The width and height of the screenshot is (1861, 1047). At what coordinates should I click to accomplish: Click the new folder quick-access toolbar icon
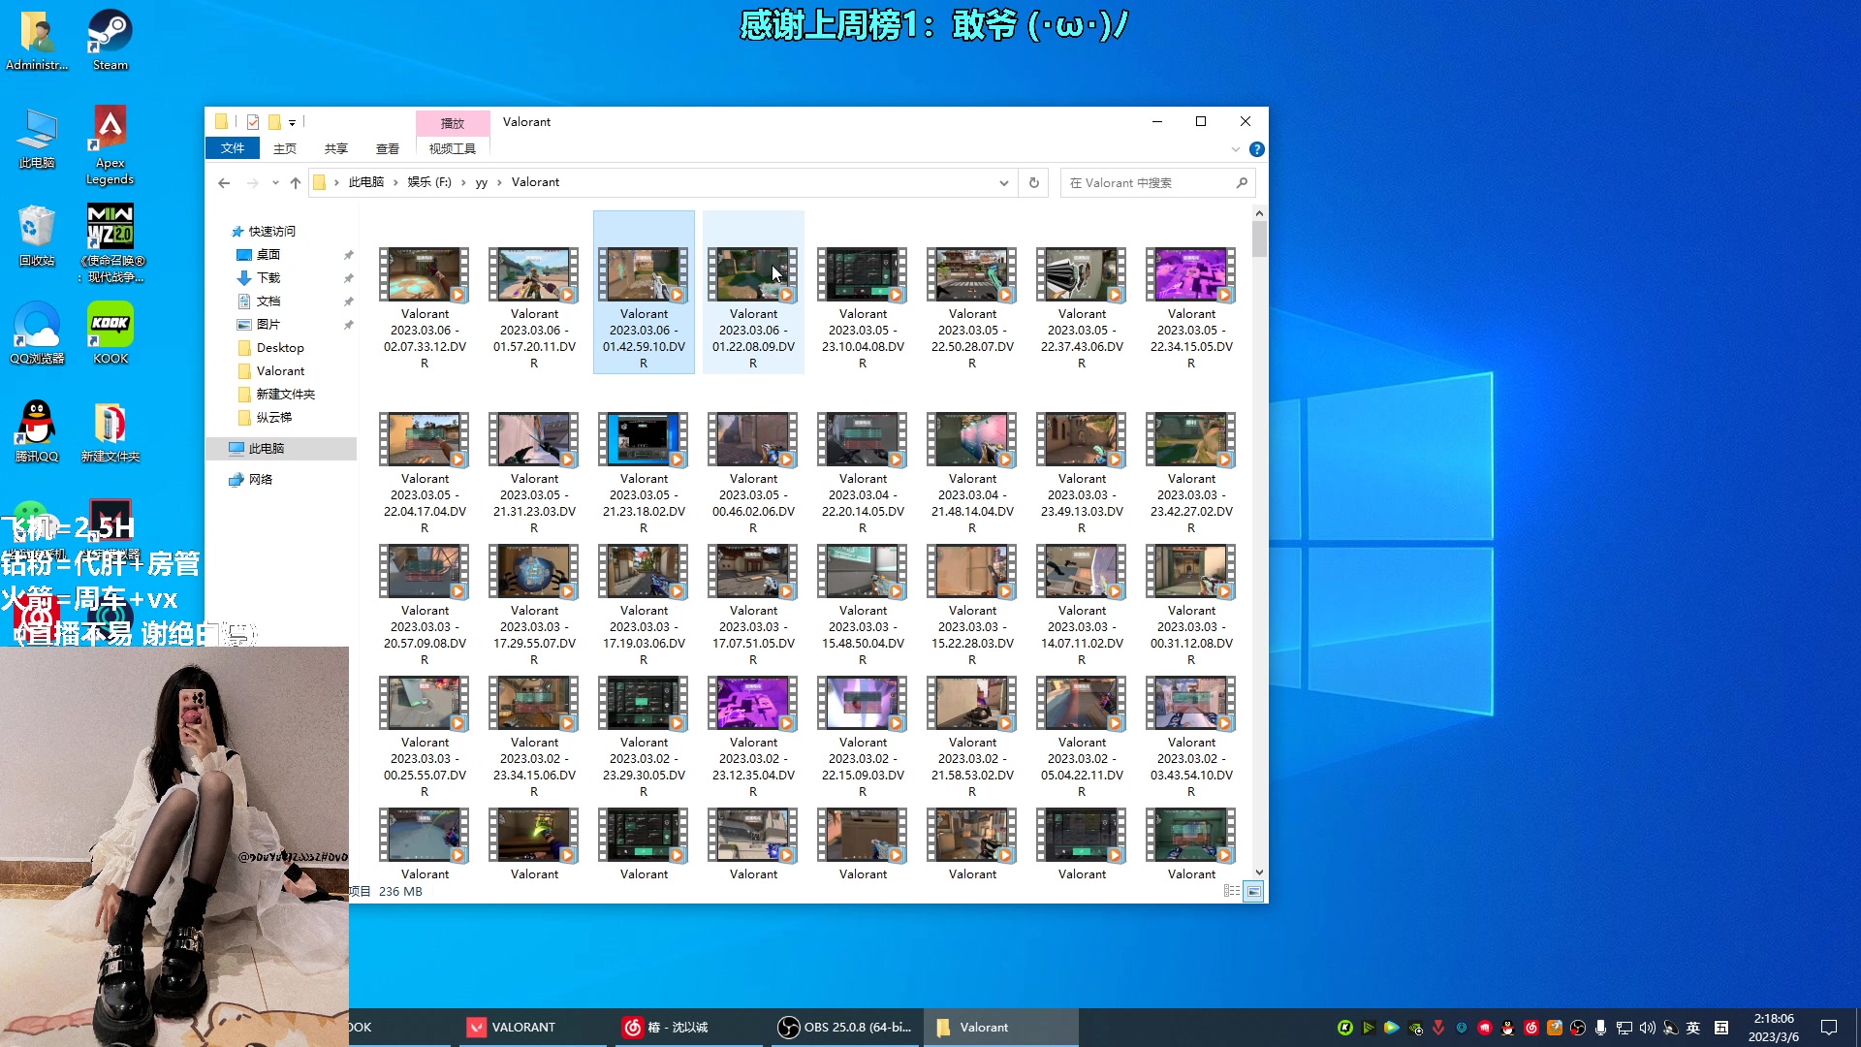[274, 122]
